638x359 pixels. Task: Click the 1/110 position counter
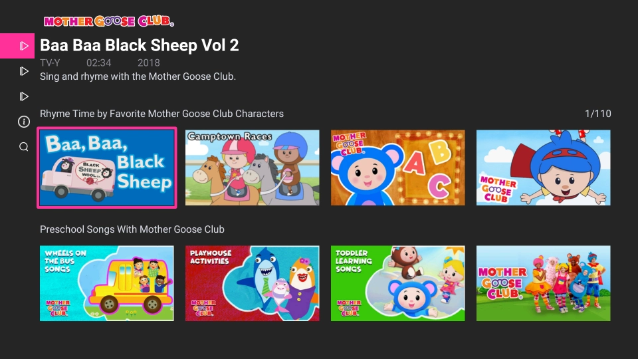597,114
